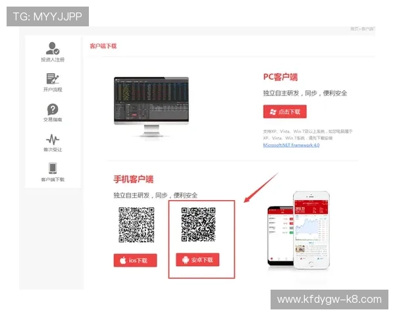Click the Windows logo on download button
Screen dimensions: 395x316
[x=273, y=112]
